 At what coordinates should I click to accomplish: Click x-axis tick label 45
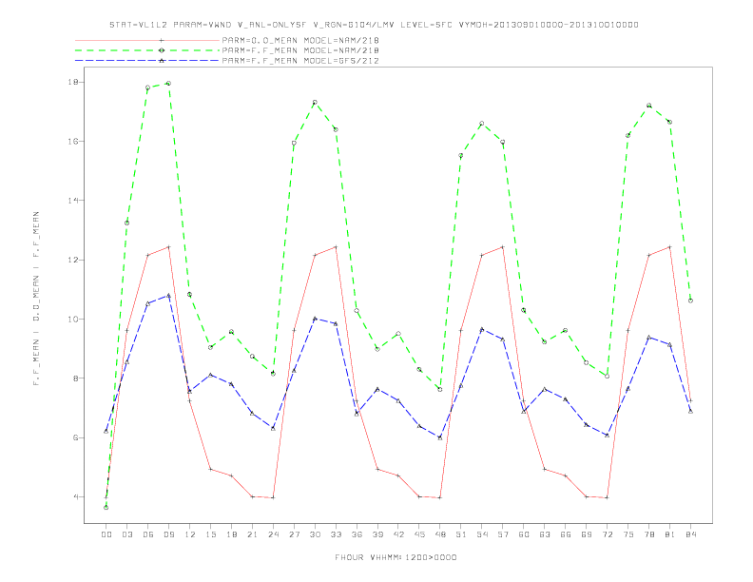point(419,534)
